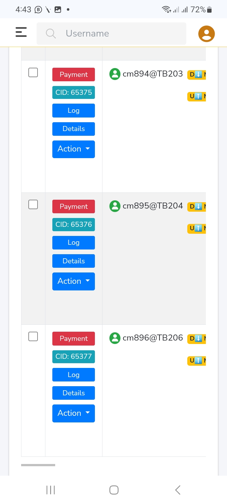The height and width of the screenshot is (504, 227).
Task: Tick the checkbox for CID 65375 row
Action: pos(33,72)
